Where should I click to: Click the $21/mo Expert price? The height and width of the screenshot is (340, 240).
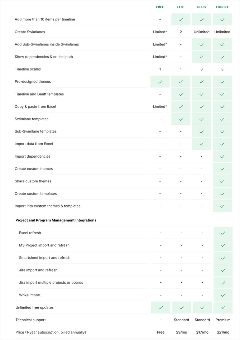pyautogui.click(x=223, y=332)
